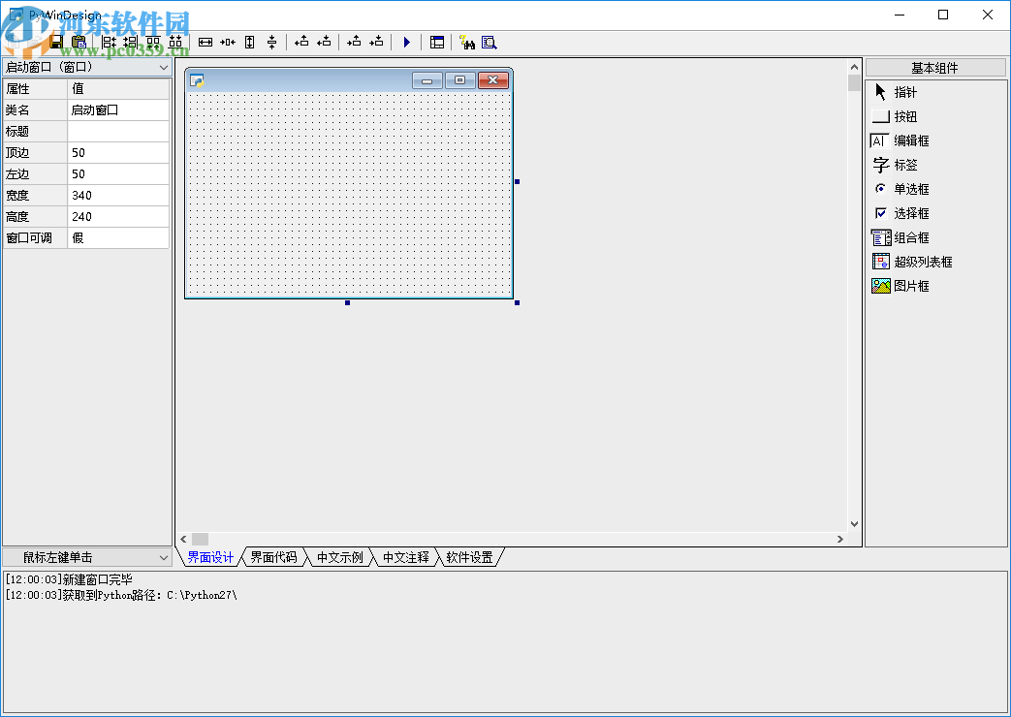Click the shrink vertical spacing icon
The image size is (1011, 717).
click(x=272, y=42)
